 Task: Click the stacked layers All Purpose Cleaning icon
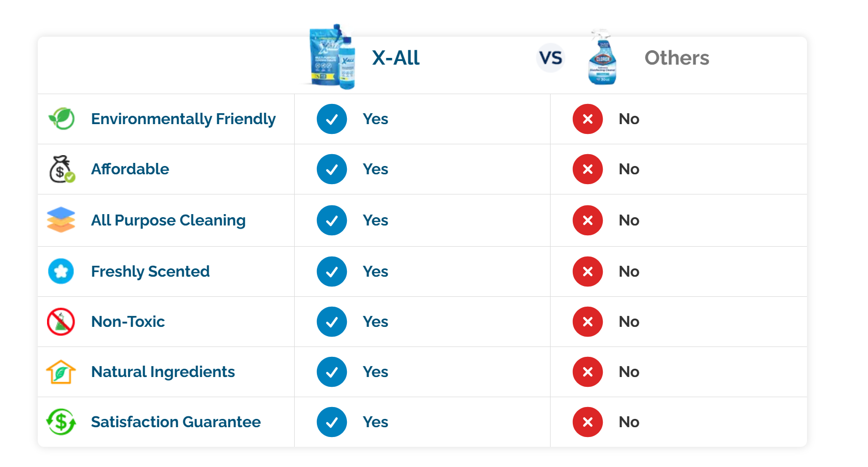tap(61, 220)
